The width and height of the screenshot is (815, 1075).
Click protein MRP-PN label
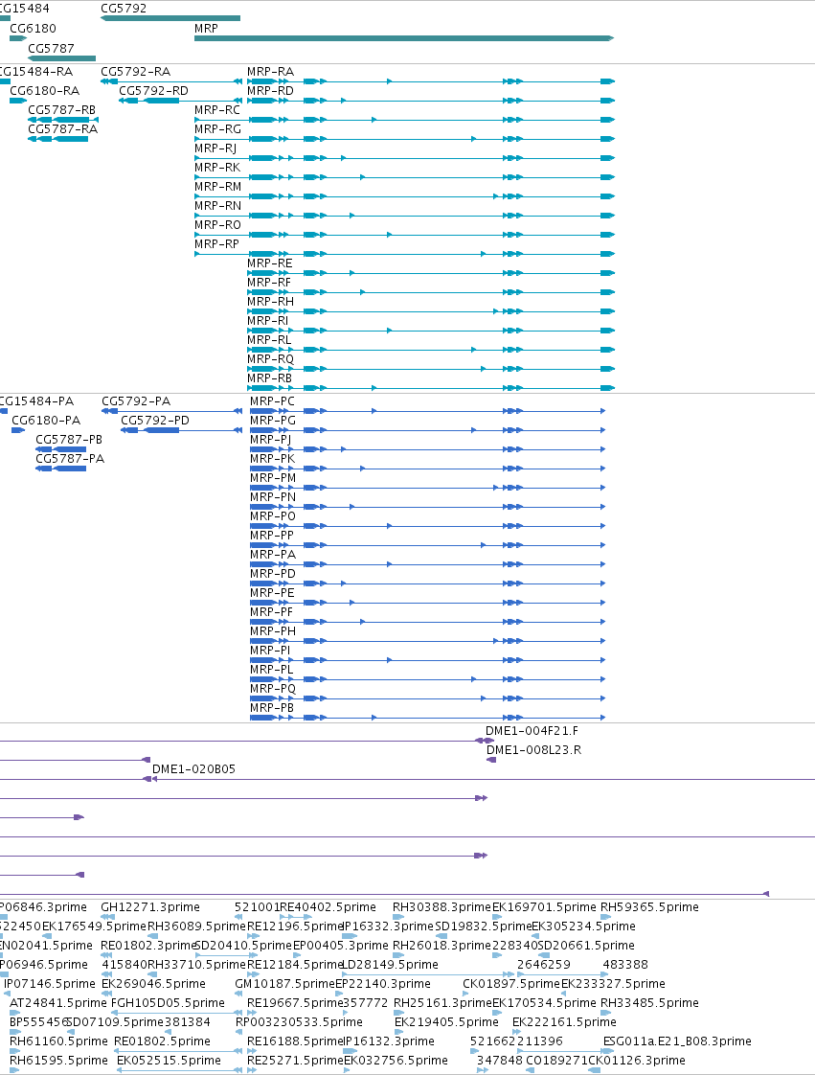click(273, 497)
